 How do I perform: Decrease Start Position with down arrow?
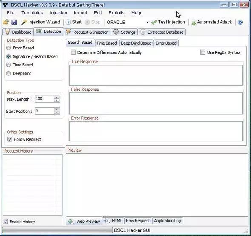57,113
